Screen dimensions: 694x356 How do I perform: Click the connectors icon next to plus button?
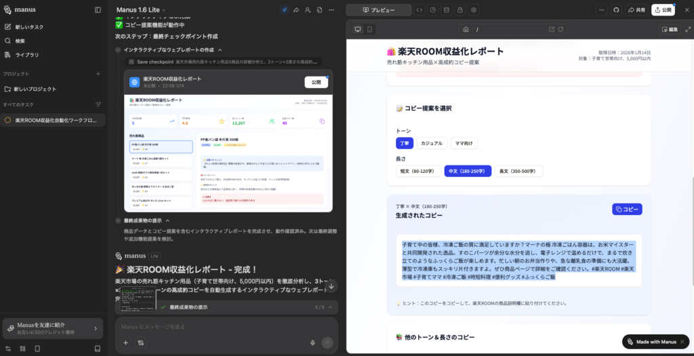[x=141, y=342]
